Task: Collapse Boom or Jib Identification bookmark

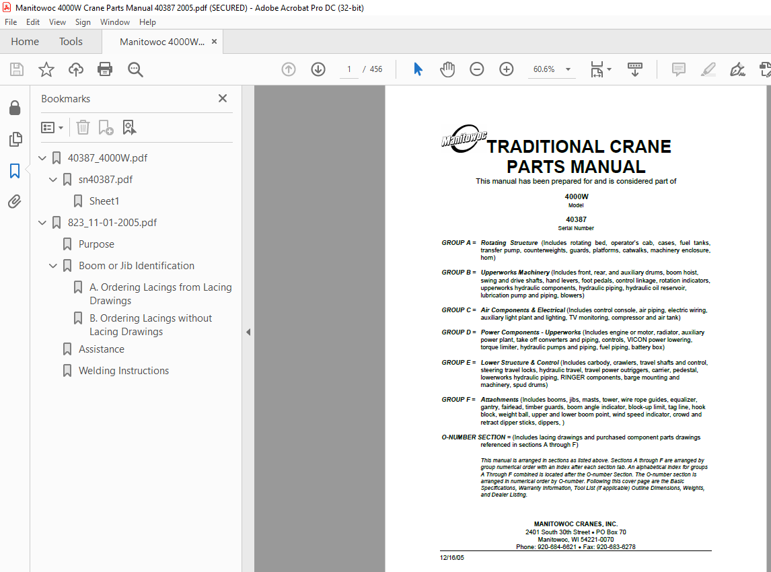Action: (x=53, y=266)
